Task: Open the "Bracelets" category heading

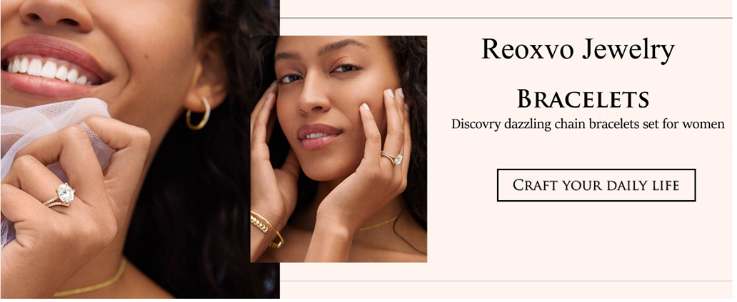Action: [x=583, y=100]
